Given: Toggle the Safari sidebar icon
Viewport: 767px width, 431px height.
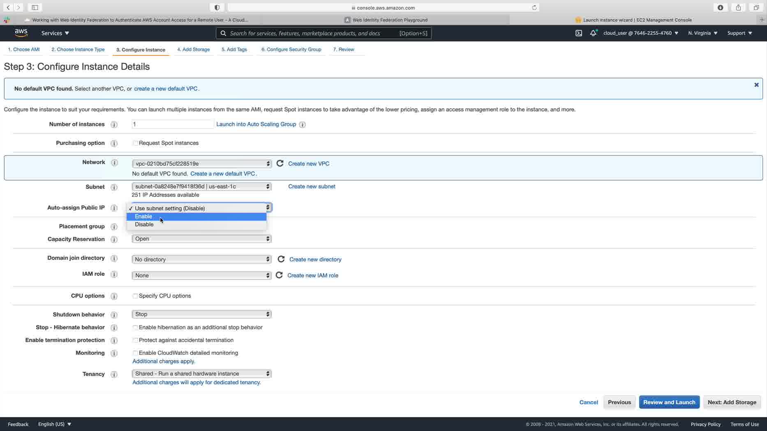Looking at the screenshot, I should click(x=35, y=7).
